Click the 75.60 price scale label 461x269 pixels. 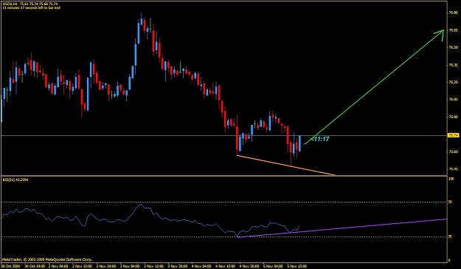(453, 151)
